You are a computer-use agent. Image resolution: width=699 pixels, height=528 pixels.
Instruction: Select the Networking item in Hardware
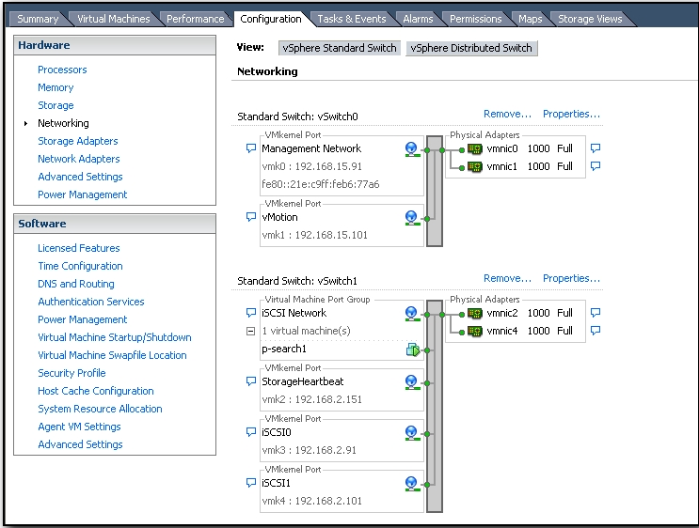pos(63,123)
